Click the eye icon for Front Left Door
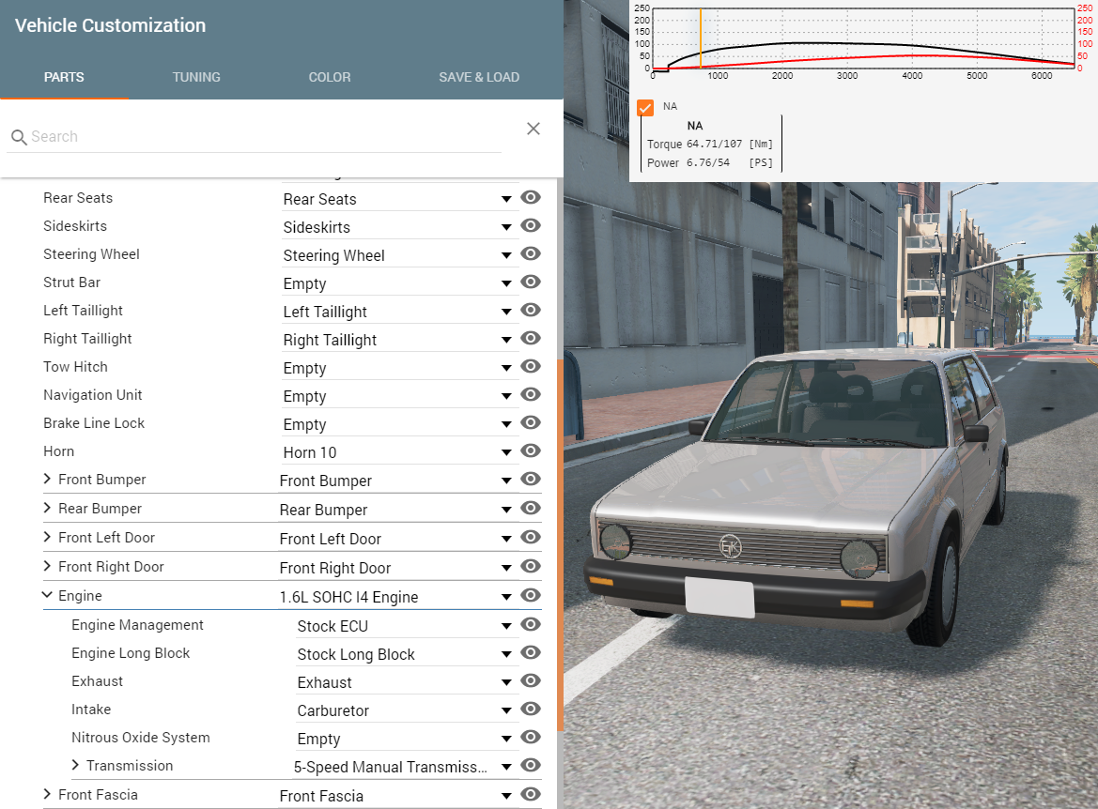This screenshot has width=1098, height=809. pos(531,537)
